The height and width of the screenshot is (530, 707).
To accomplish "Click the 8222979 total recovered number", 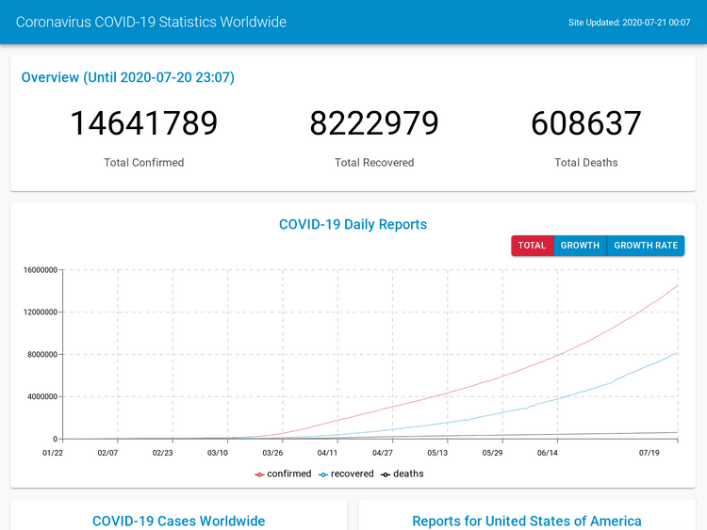I will pos(374,123).
